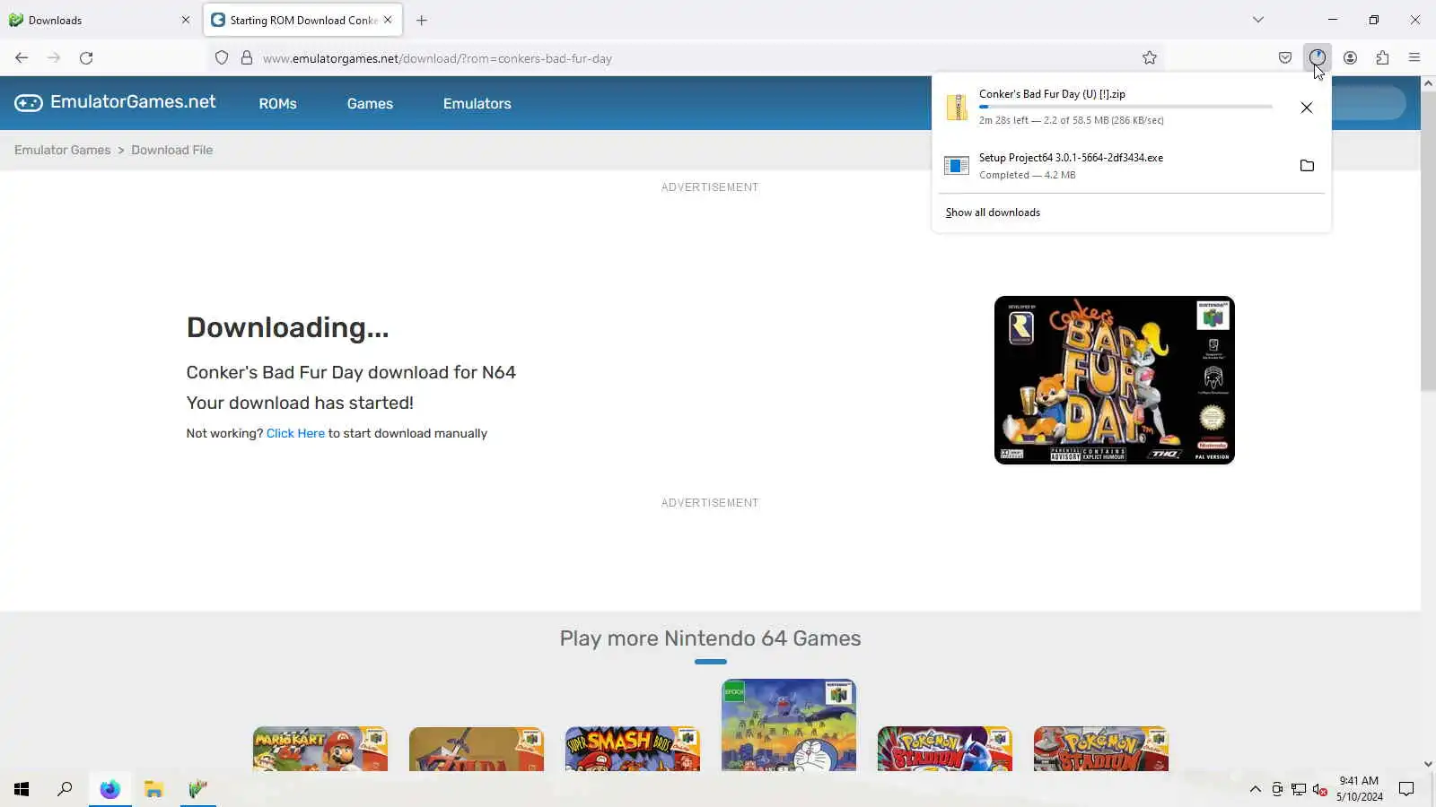
Task: Focus the URL address bar
Action: click(x=688, y=58)
